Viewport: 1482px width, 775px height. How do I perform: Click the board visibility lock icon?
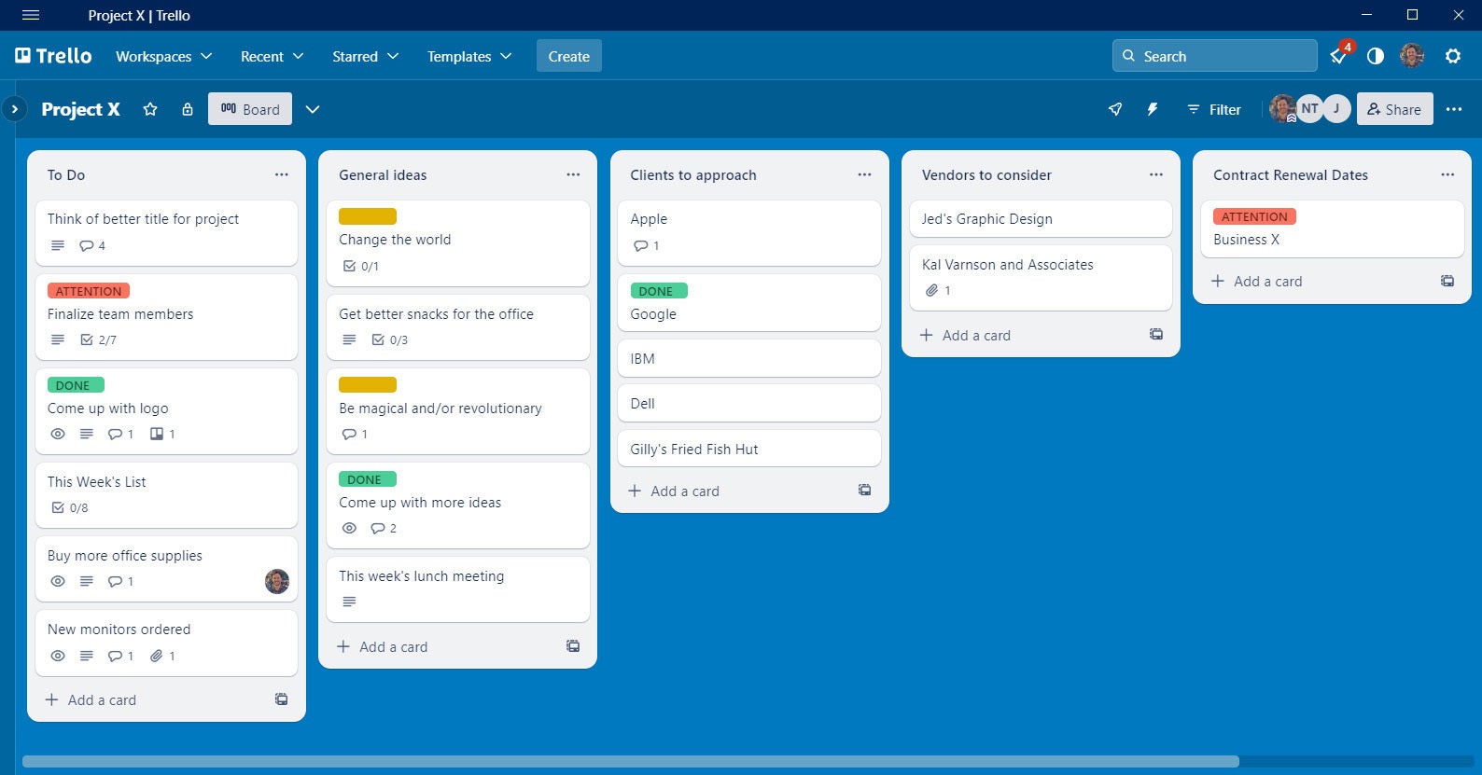[188, 109]
